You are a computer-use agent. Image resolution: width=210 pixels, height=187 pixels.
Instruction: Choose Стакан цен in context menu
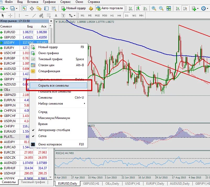(58, 65)
